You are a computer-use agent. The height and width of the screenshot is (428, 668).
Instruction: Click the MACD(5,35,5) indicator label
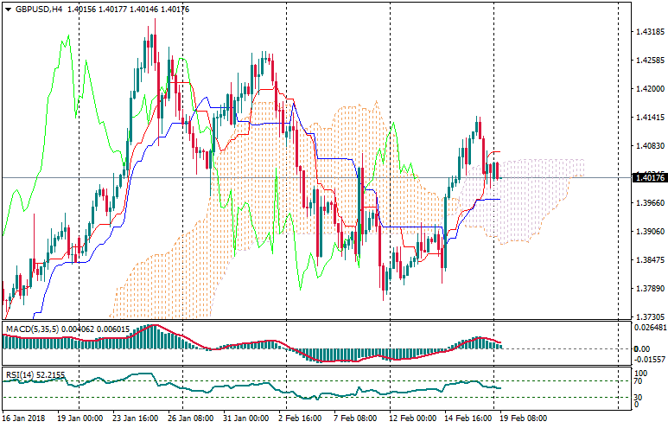point(30,329)
